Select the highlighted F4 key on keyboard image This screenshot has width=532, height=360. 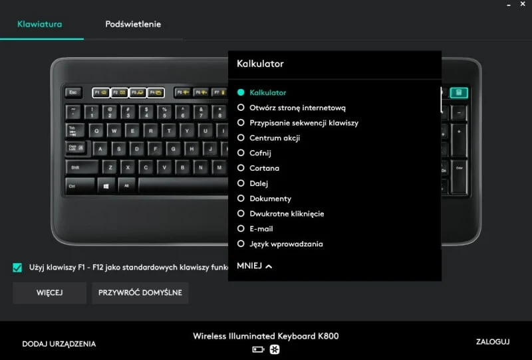click(156, 92)
